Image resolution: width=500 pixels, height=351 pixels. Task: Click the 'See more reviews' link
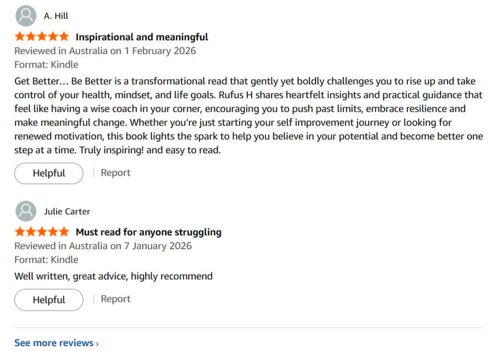pyautogui.click(x=54, y=343)
